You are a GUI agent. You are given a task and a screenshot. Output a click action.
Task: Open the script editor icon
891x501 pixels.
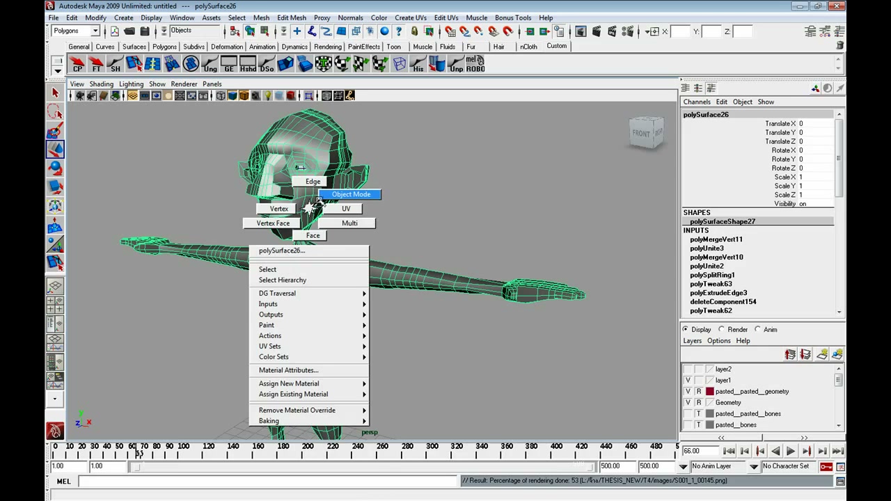(x=840, y=481)
